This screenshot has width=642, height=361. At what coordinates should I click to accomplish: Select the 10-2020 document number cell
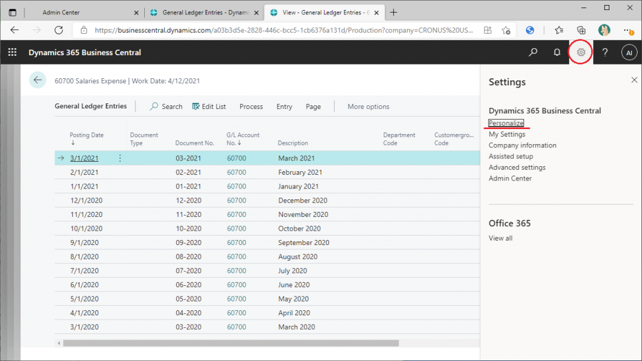tap(189, 228)
